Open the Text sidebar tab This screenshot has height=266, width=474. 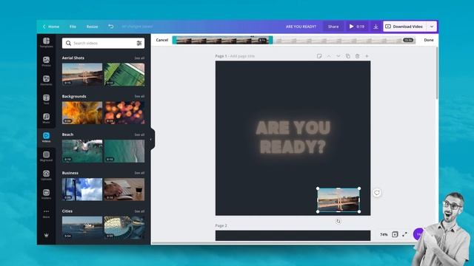(46, 100)
